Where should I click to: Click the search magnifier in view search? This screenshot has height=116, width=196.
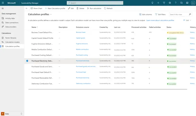click(x=190, y=14)
